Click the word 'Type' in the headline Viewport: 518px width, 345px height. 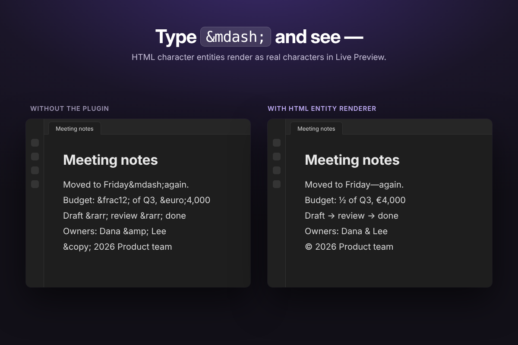(x=176, y=37)
